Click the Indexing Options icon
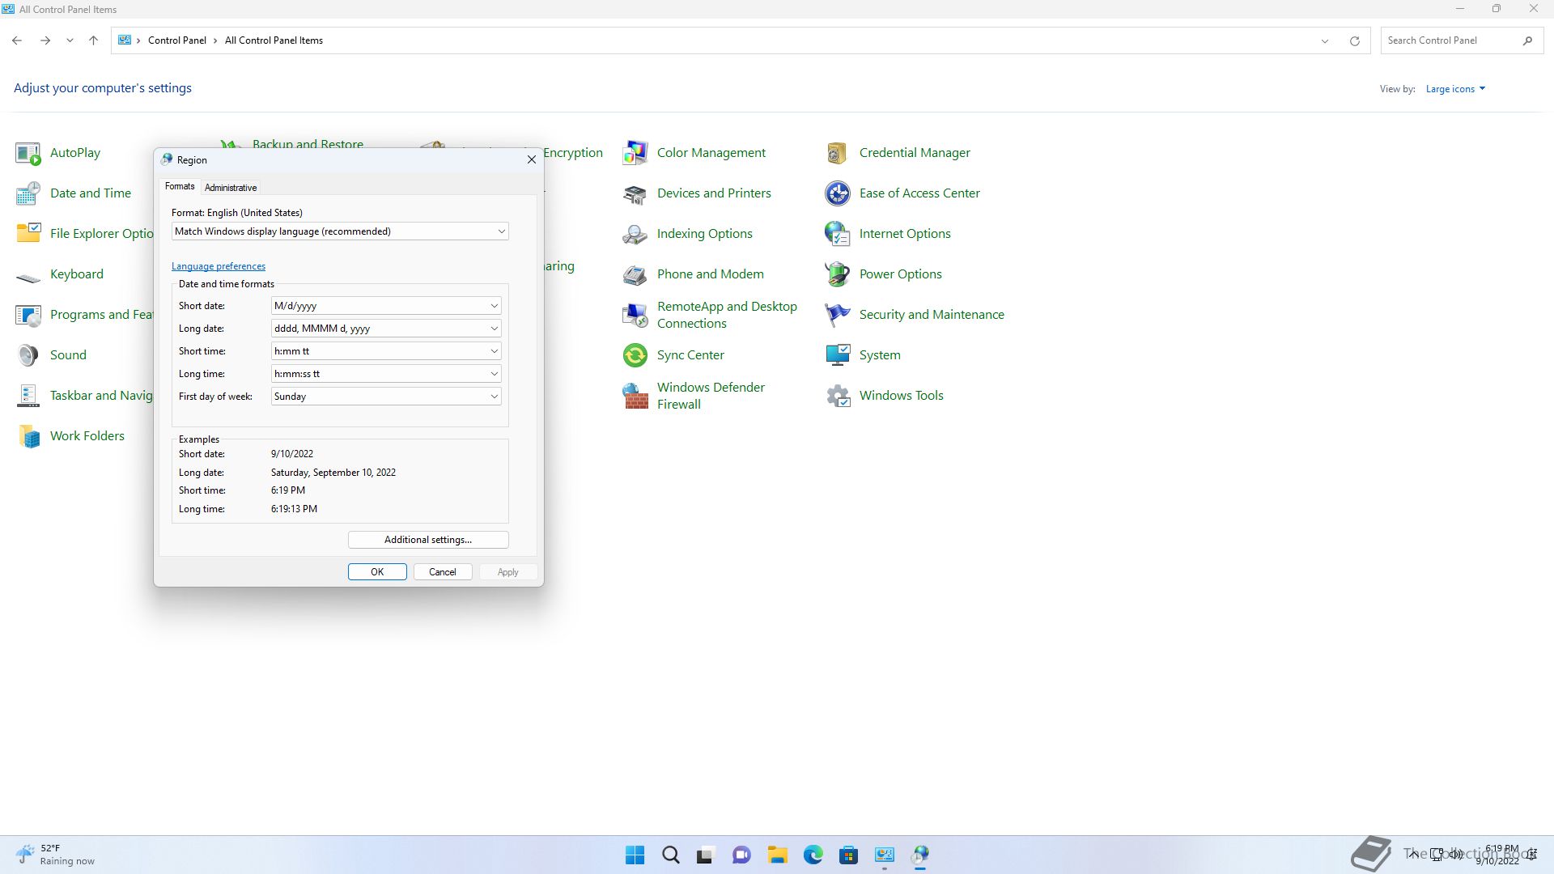The height and width of the screenshot is (874, 1554). click(635, 234)
